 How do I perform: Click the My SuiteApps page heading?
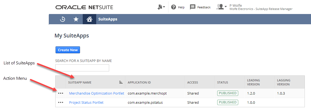[72, 36]
